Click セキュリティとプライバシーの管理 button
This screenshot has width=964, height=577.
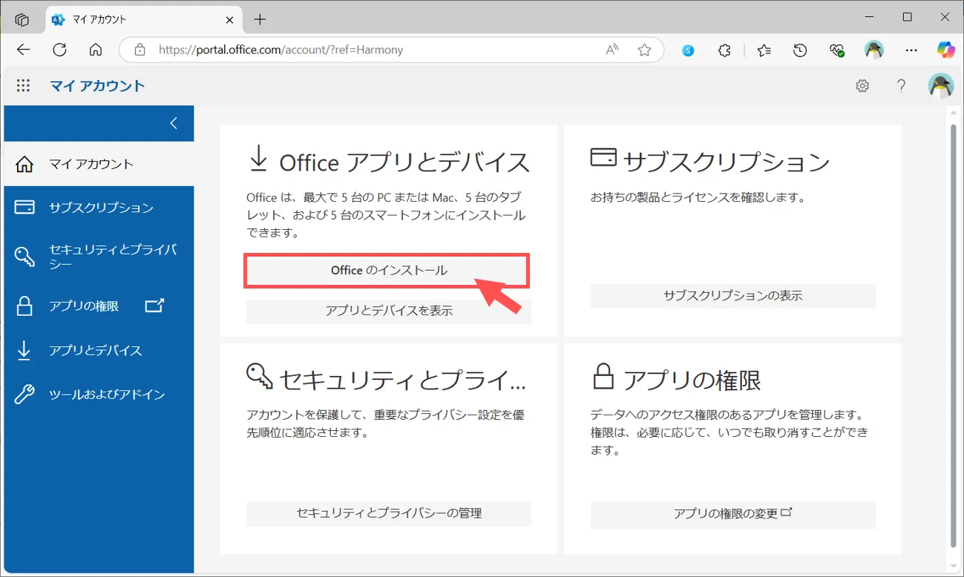388,513
